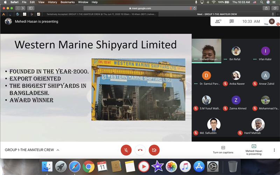Select Mehedi Hasan video tile
The height and width of the screenshot is (175, 280).
click(206, 51)
